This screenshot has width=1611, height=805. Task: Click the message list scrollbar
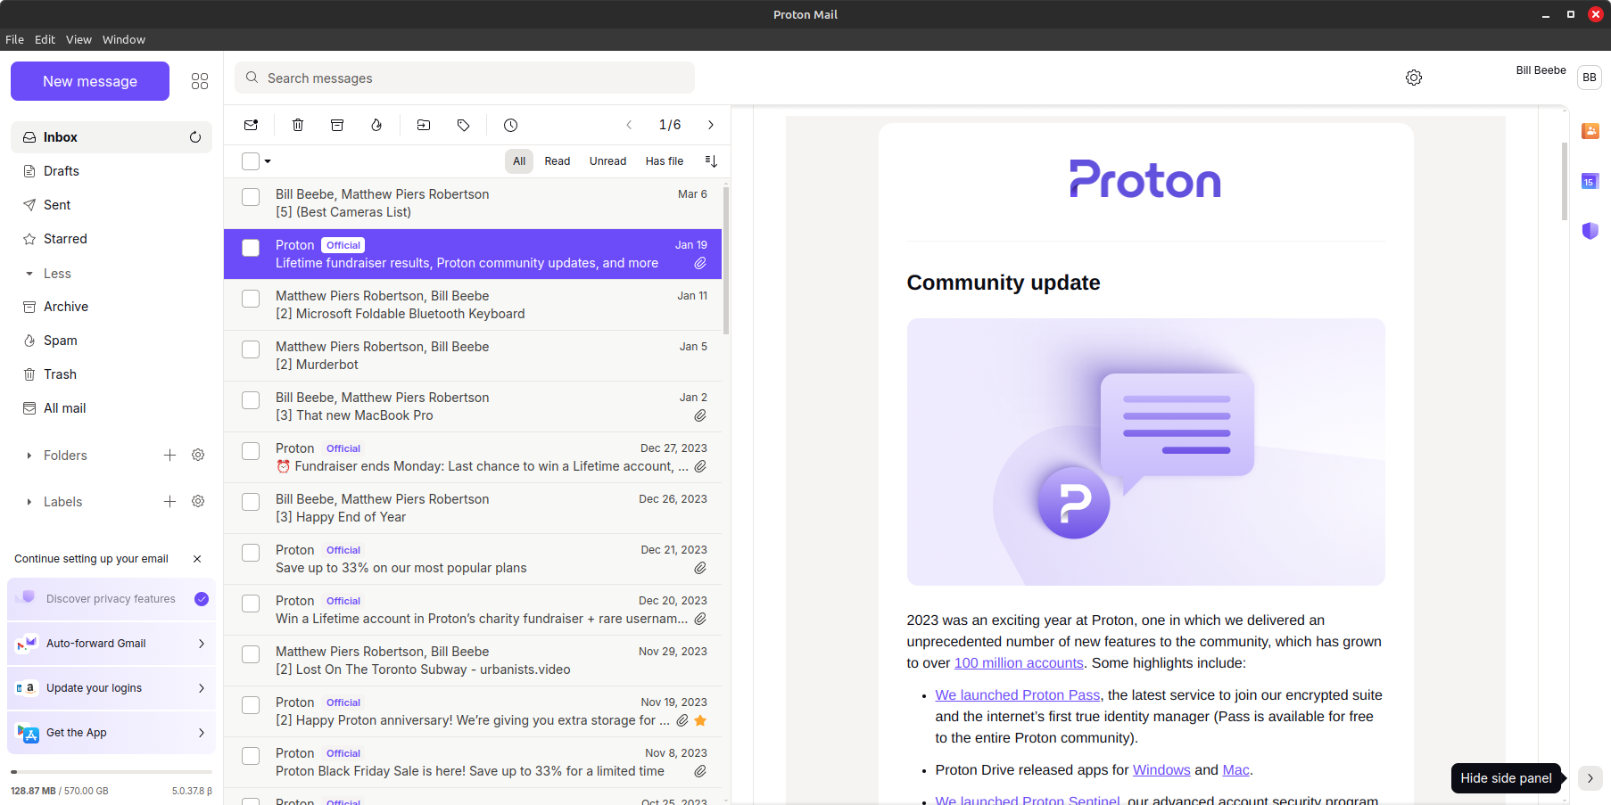726,260
